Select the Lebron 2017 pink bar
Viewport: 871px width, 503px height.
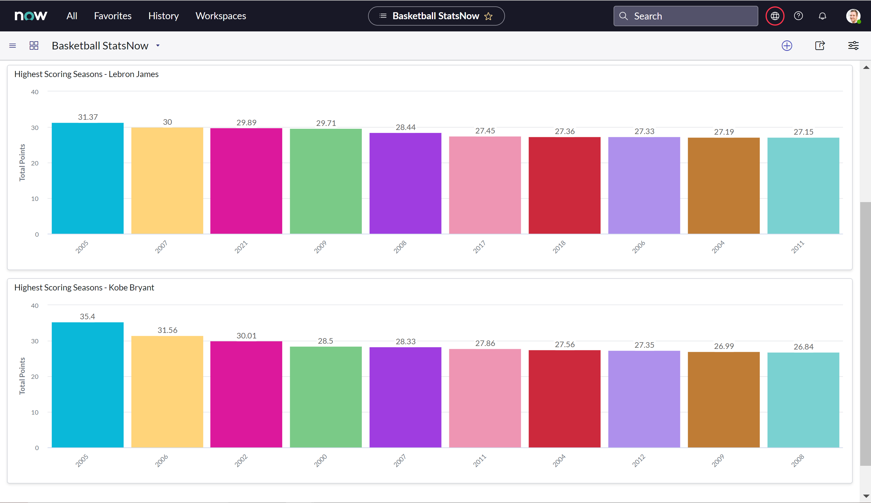[x=485, y=185]
